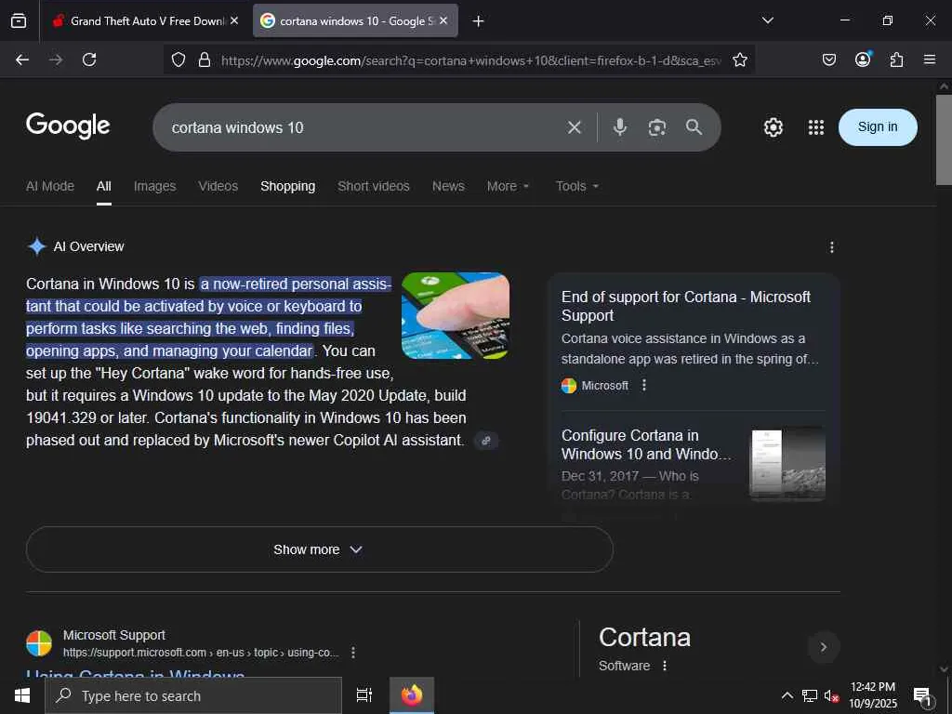Clear the search query with X

(574, 127)
